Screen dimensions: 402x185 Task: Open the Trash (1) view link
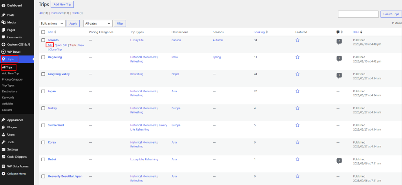[x=77, y=13]
